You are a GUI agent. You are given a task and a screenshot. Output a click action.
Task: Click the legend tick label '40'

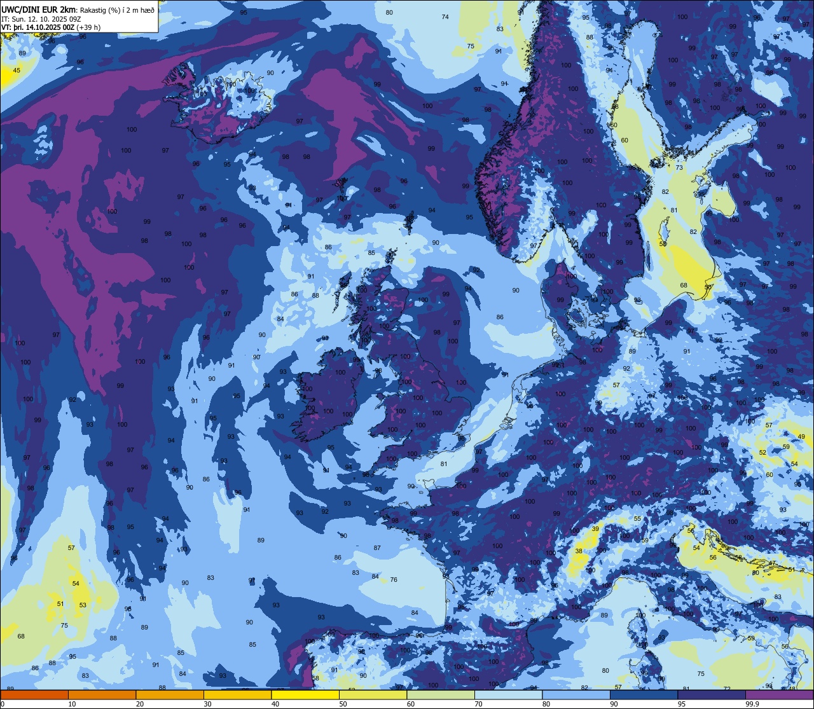tap(275, 704)
